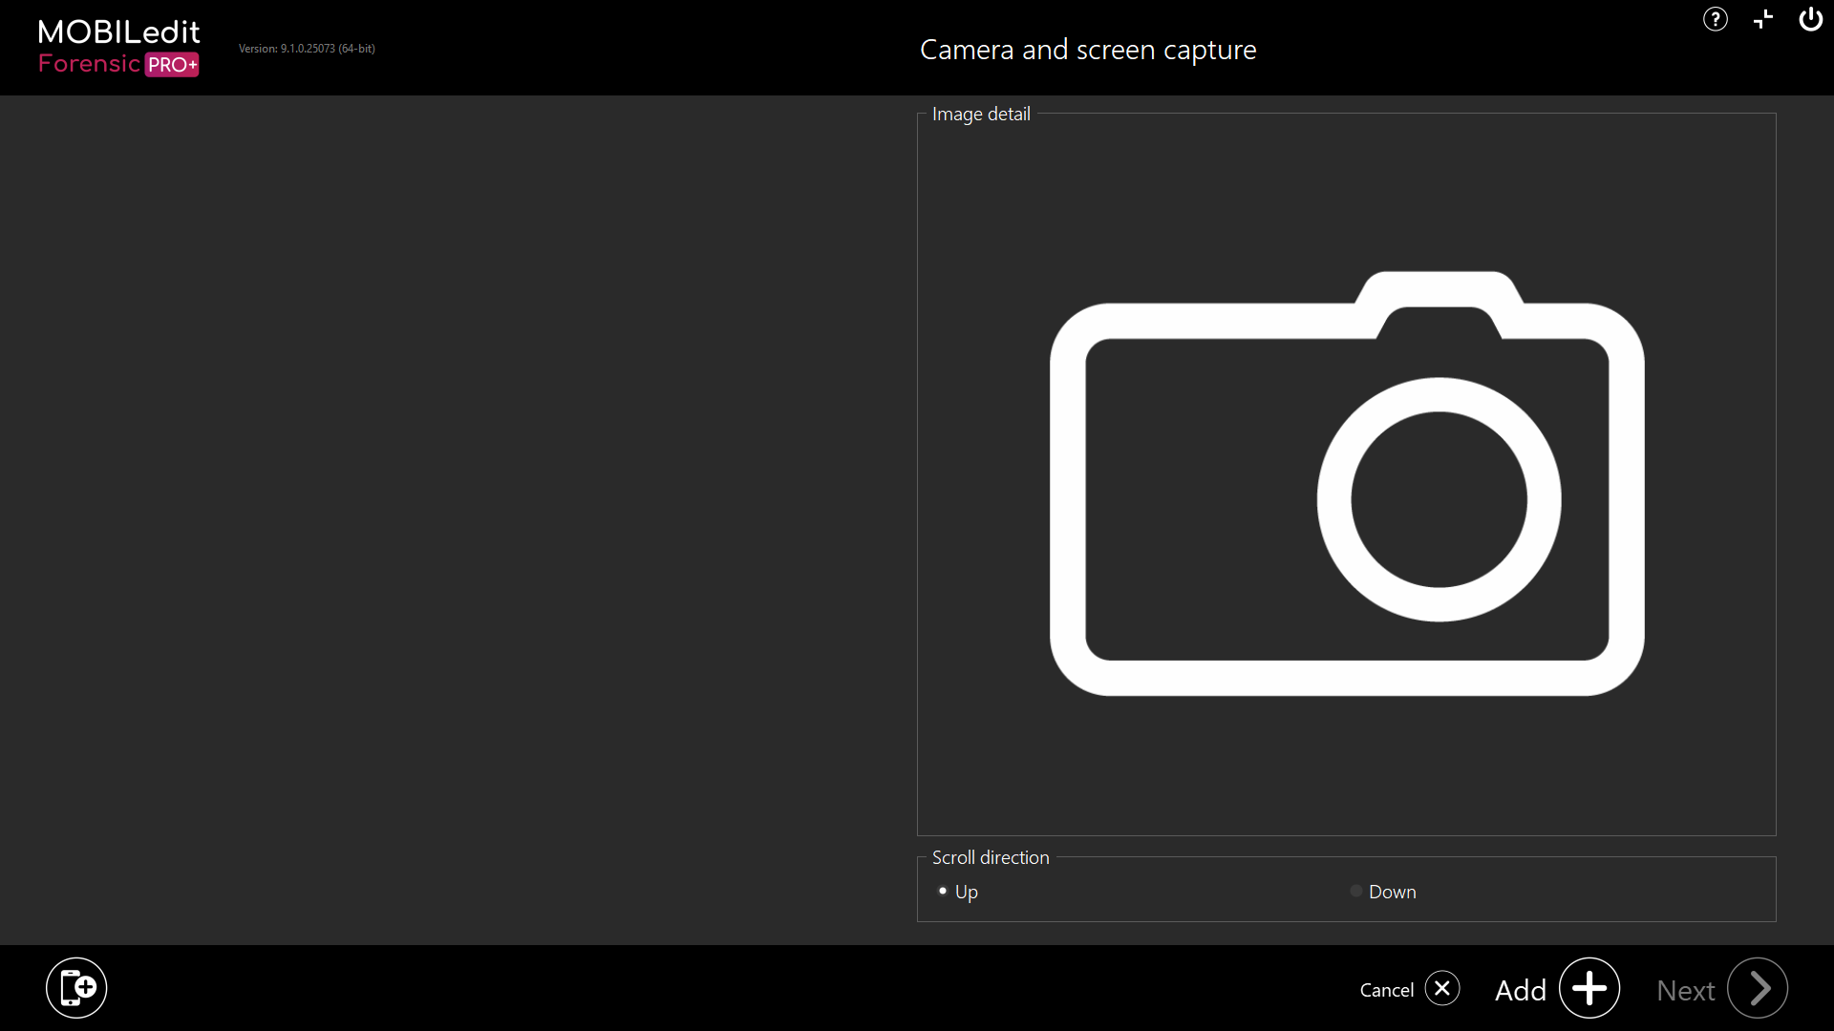Select the Up scroll direction radio
1834x1031 pixels.
point(943,891)
